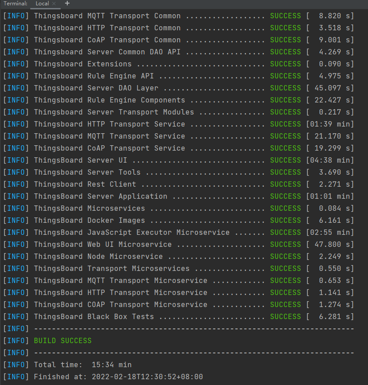
Task: Click the 'Thingsboard Server Common DAO API' line
Action: (179, 52)
